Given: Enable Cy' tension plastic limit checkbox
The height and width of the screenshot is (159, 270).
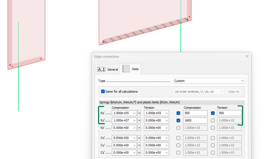Looking at the screenshot, I should point(213,145).
